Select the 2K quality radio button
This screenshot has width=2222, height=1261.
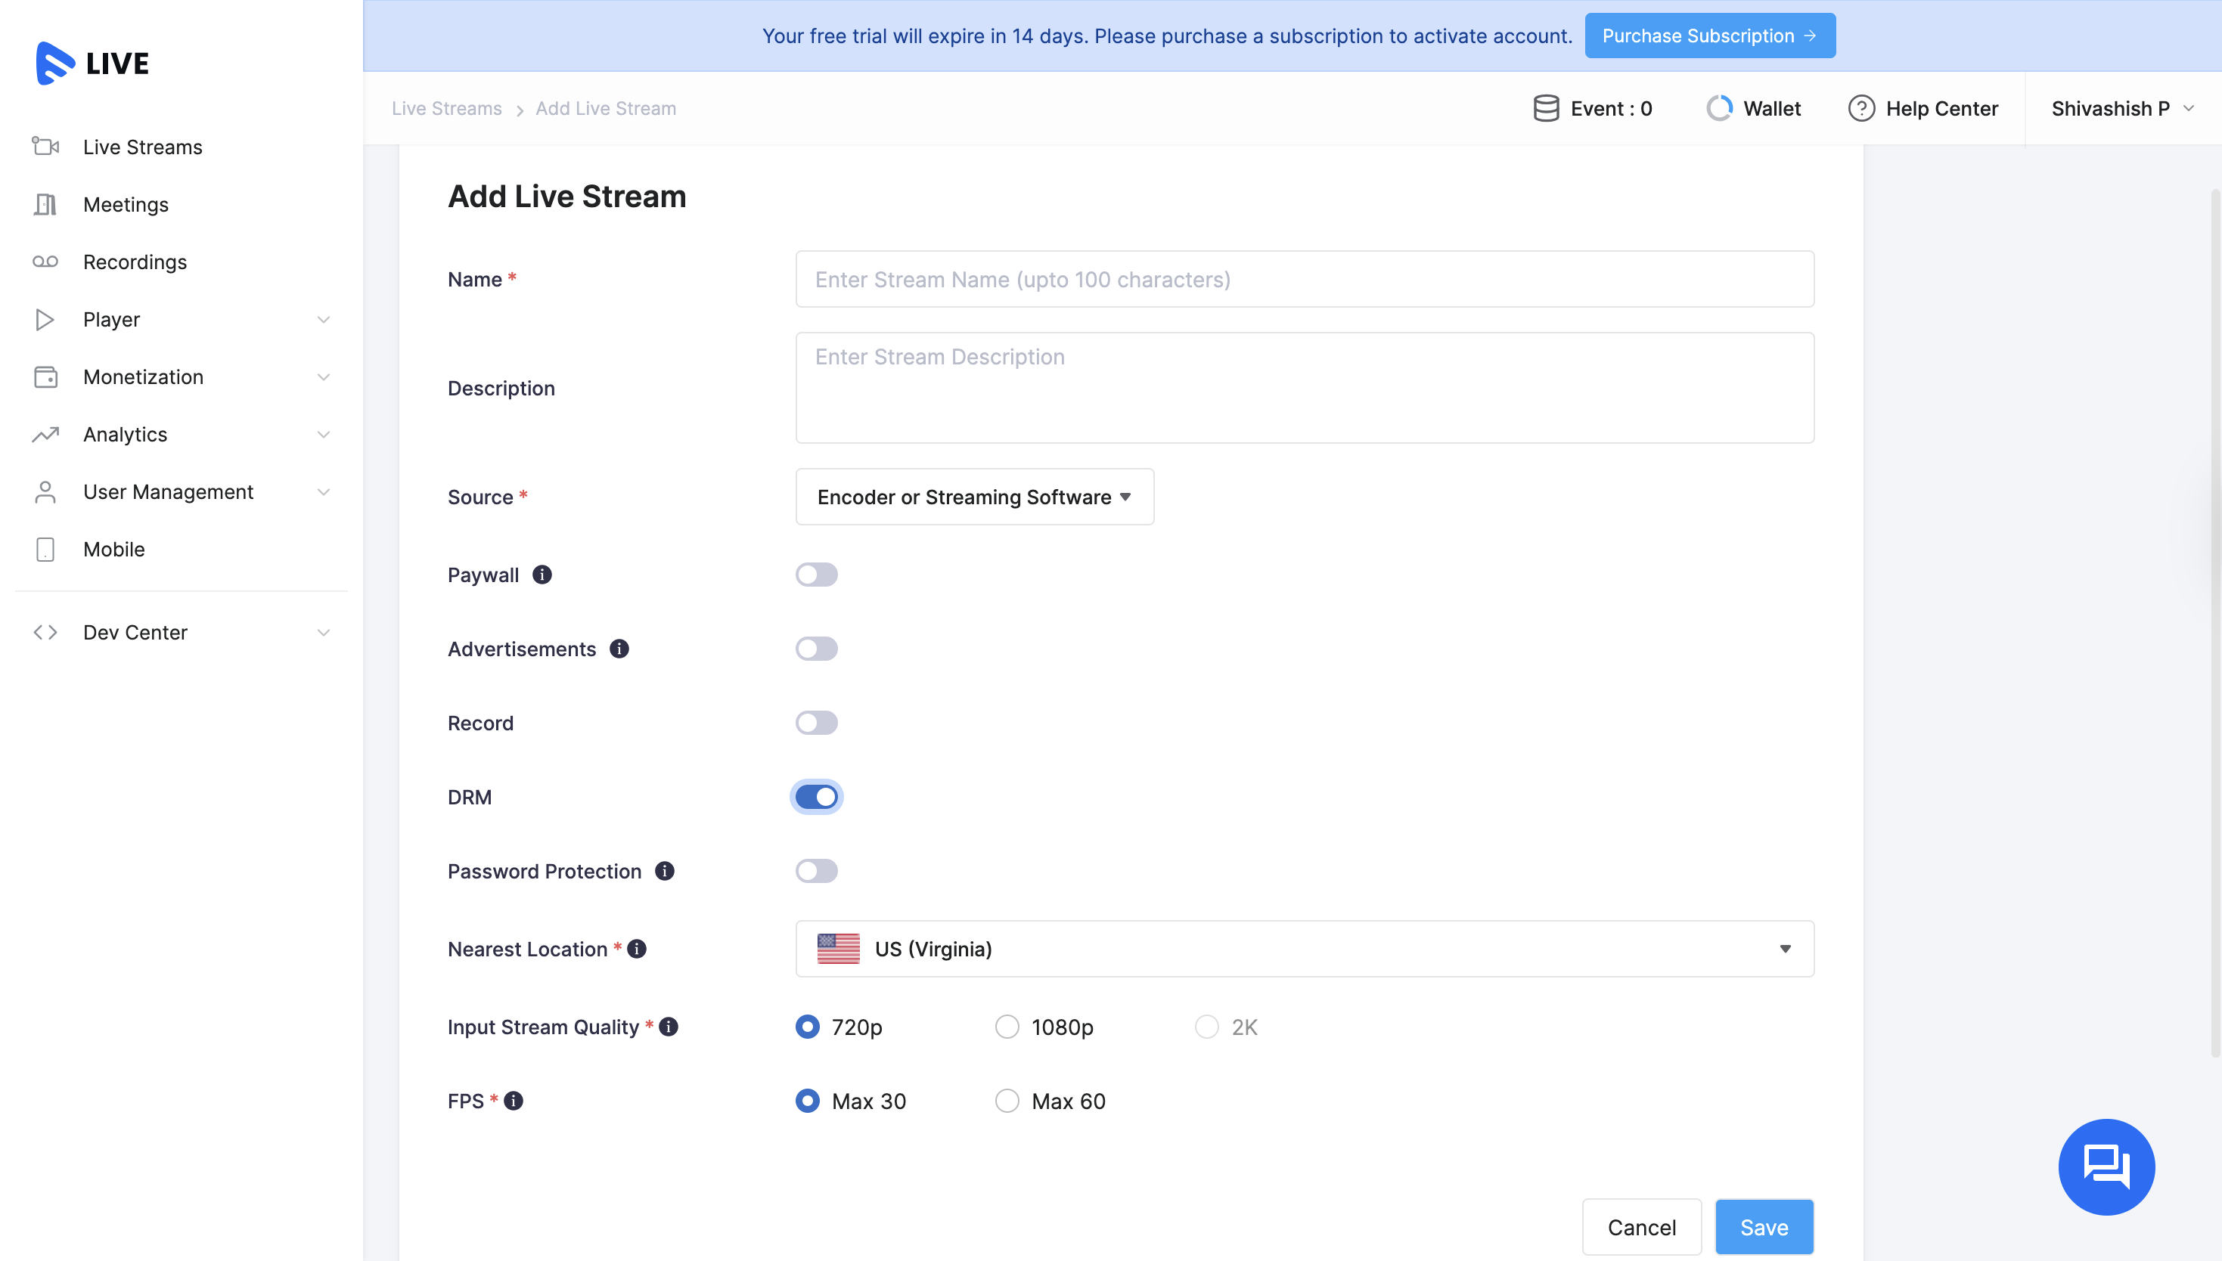point(1207,1027)
